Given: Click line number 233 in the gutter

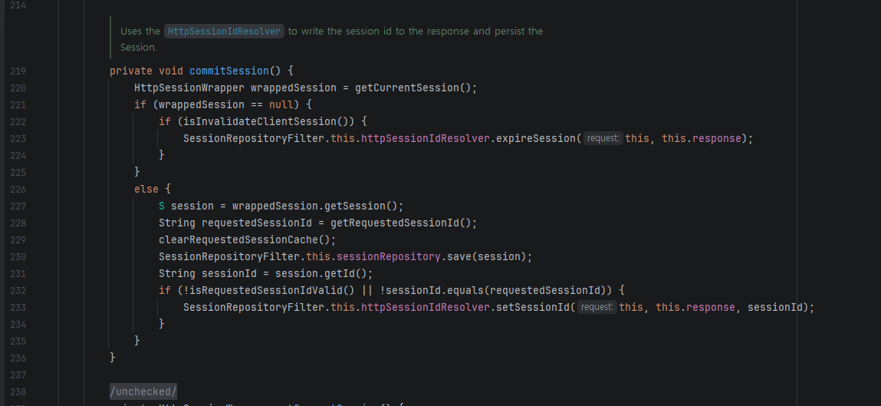Looking at the screenshot, I should tap(18, 307).
